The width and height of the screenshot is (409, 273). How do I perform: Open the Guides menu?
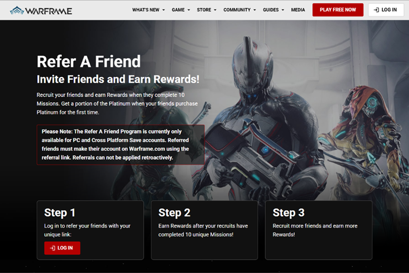point(271,10)
